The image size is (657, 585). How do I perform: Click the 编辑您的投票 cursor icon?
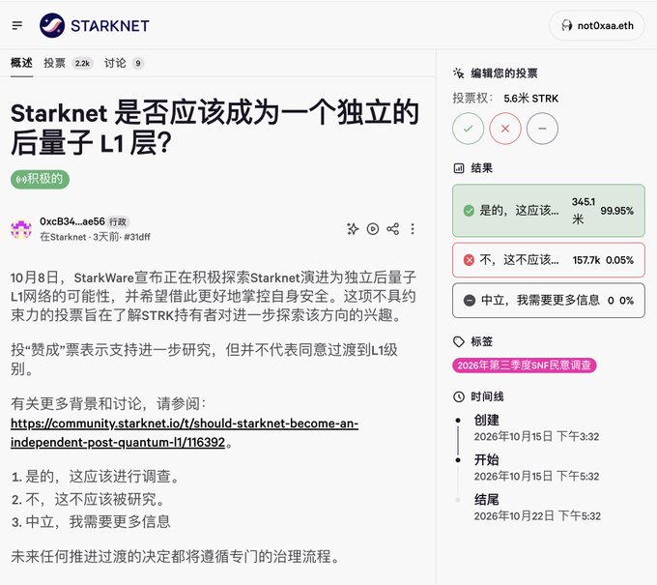(x=459, y=73)
